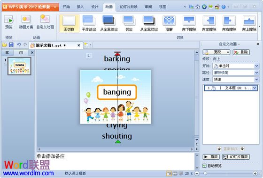263x178 pixels.
Task: Select Wipe Left (向左擦除) transition
Action: coord(209,23)
